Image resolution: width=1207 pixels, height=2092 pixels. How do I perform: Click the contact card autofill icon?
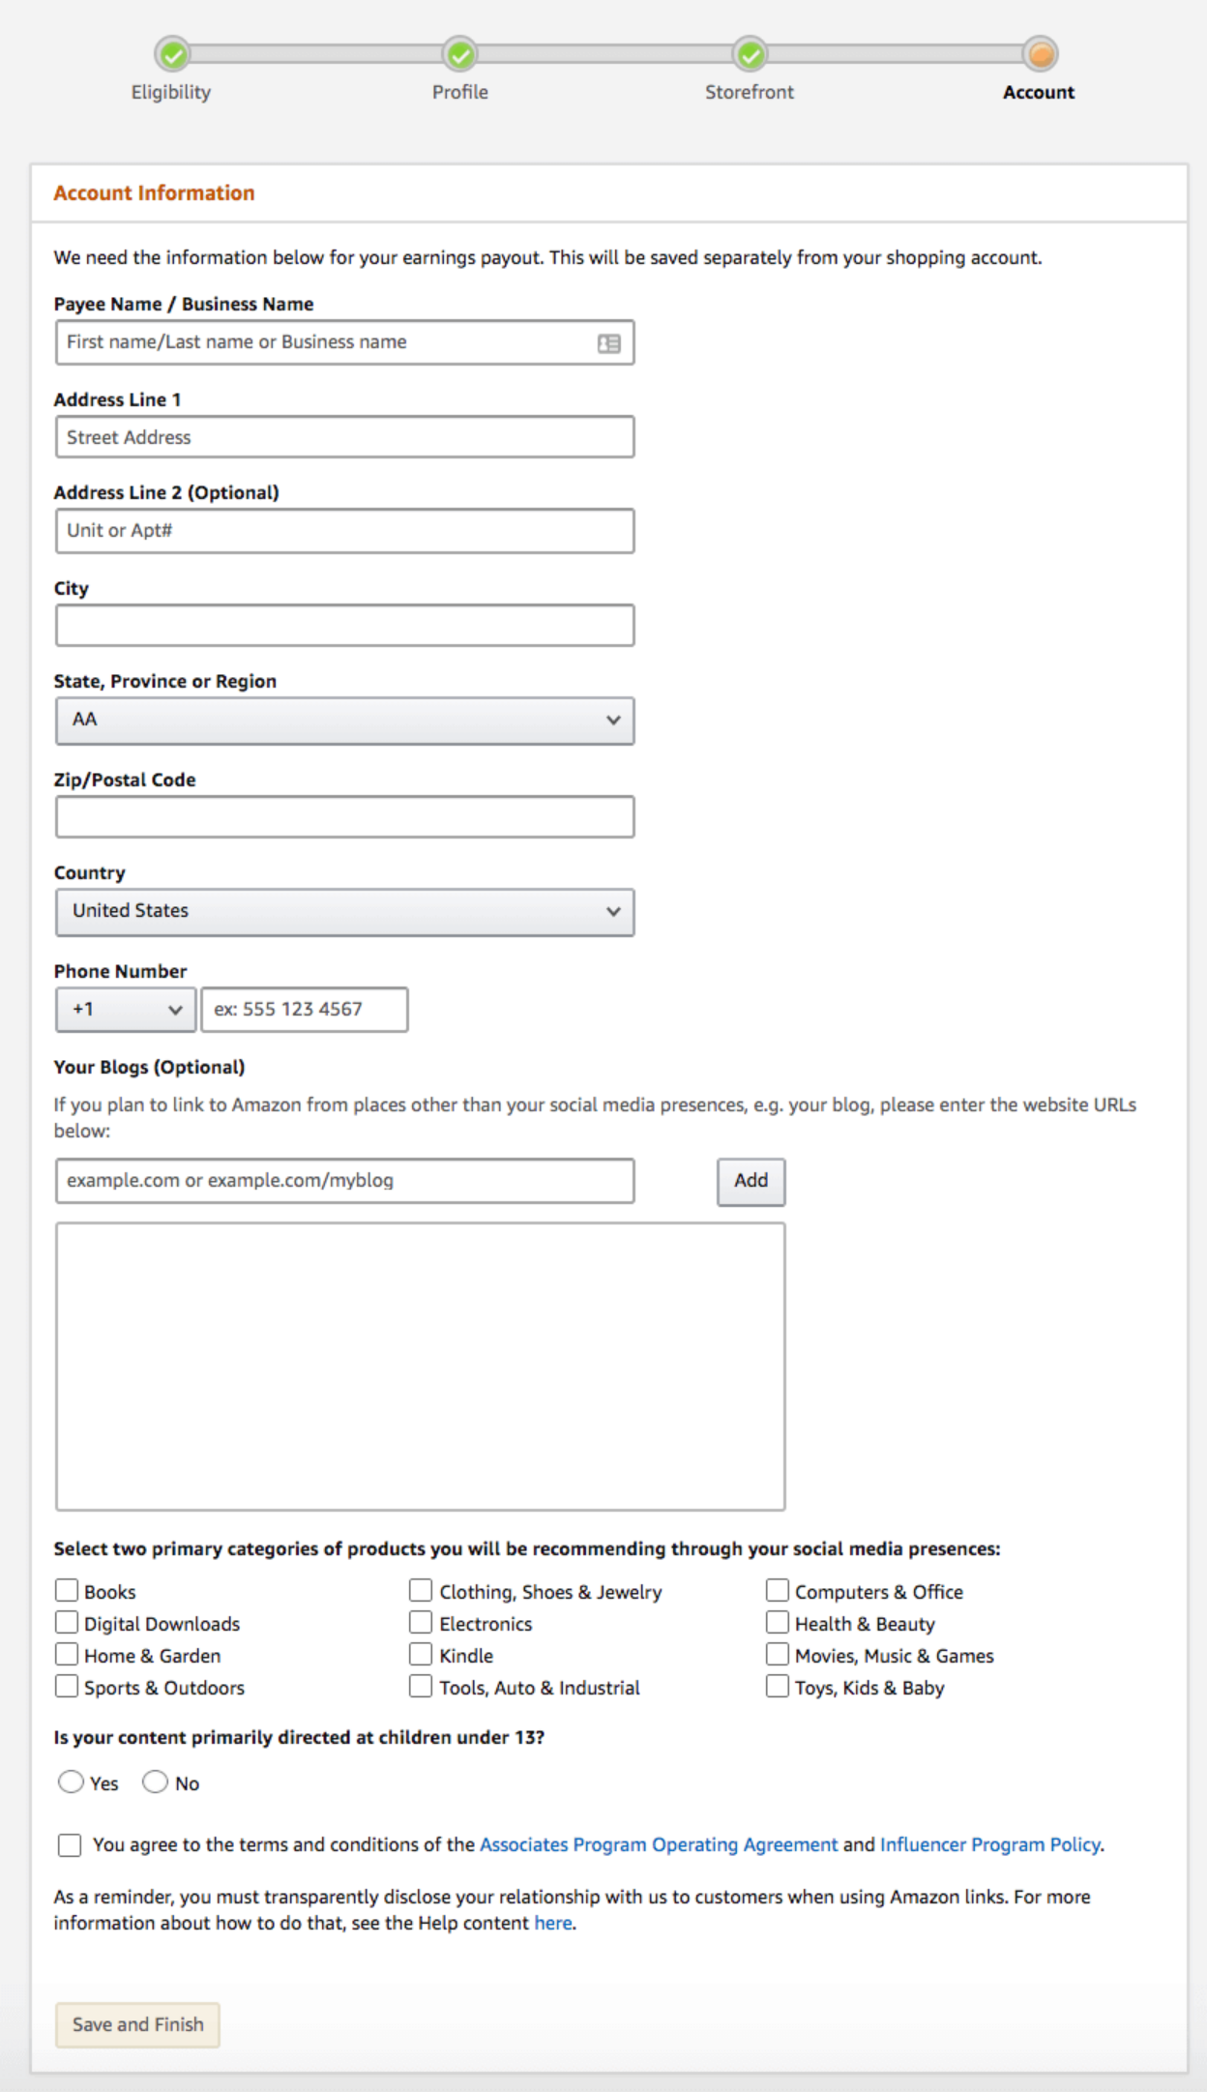608,343
